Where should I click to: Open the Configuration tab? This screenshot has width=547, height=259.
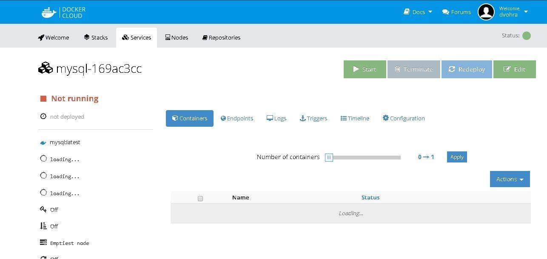[404, 118]
